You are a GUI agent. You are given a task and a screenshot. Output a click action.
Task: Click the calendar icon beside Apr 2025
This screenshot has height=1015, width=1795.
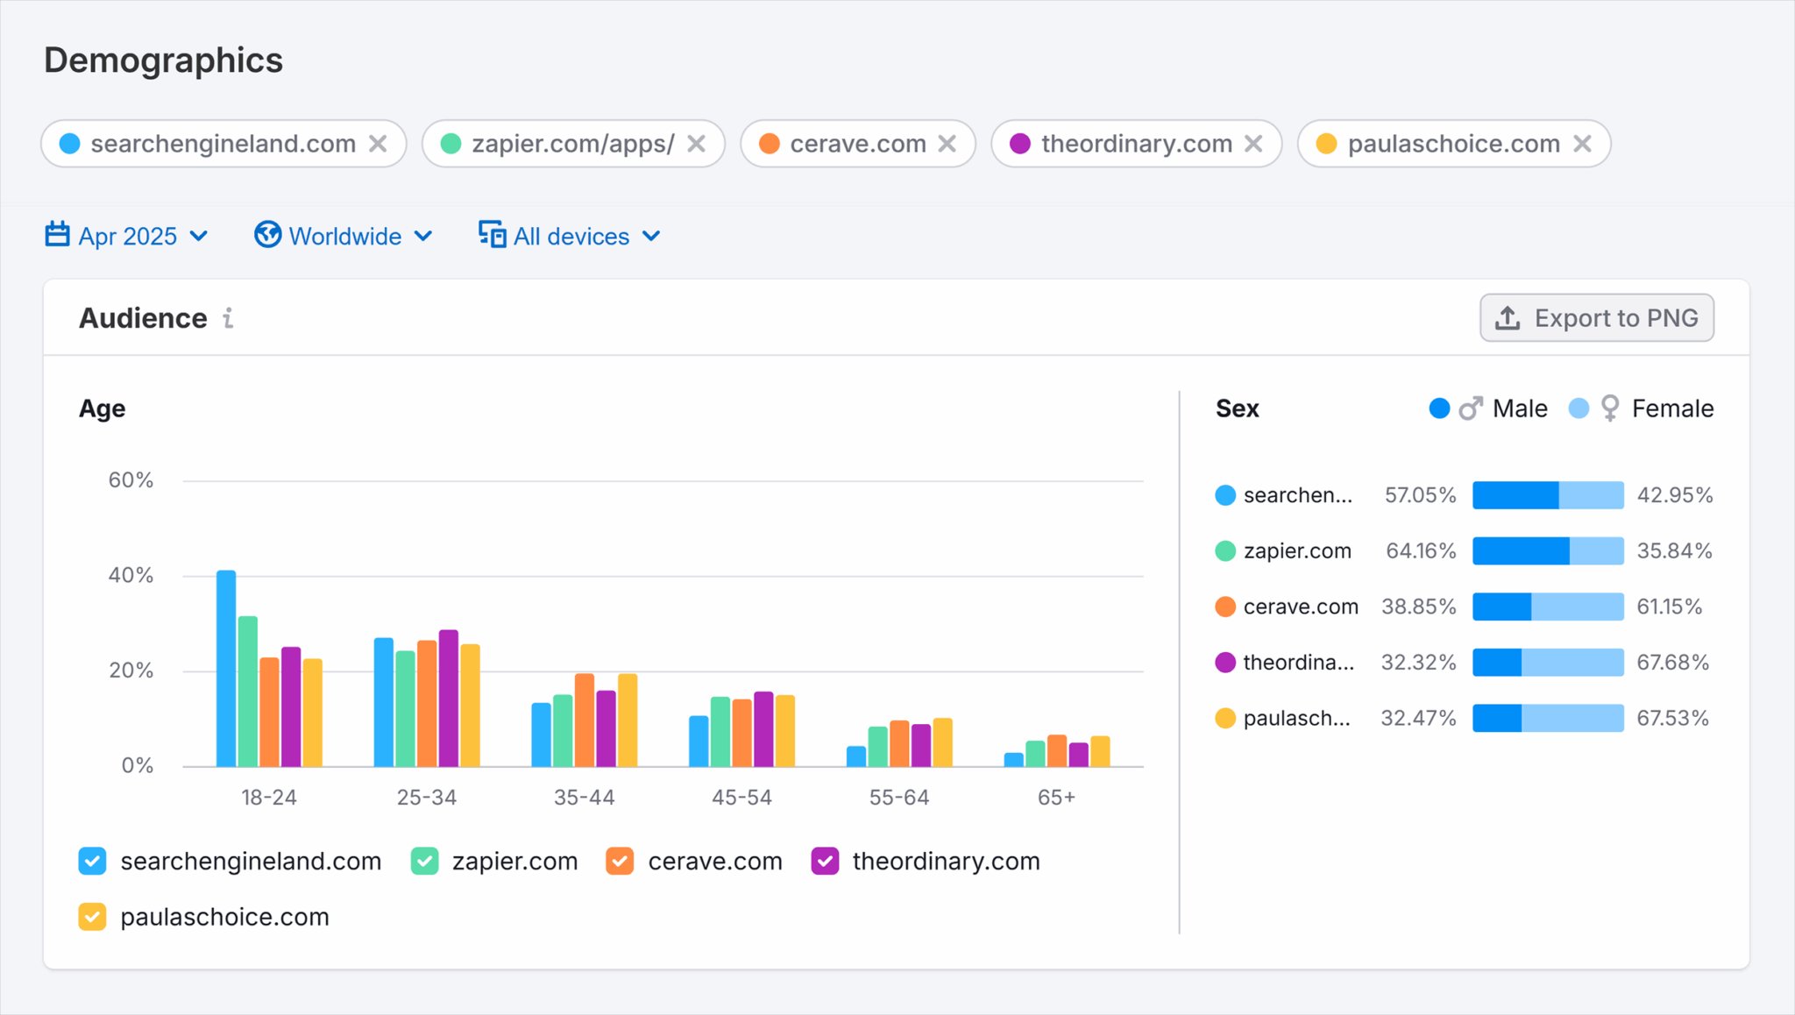coord(58,235)
